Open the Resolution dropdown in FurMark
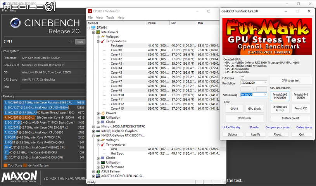This screenshot has height=186, width=316. tap(254, 83)
